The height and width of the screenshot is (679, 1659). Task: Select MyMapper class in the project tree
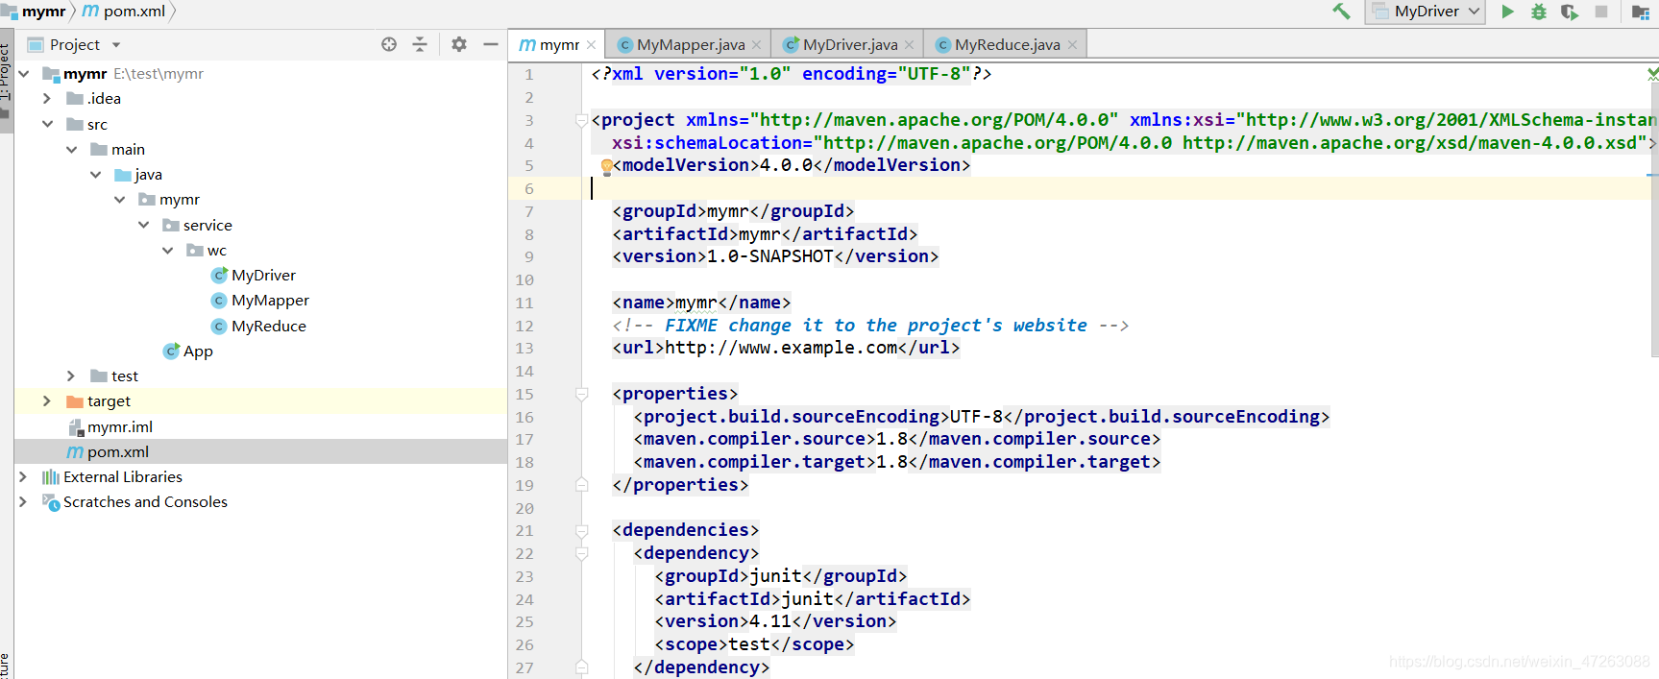tap(260, 301)
